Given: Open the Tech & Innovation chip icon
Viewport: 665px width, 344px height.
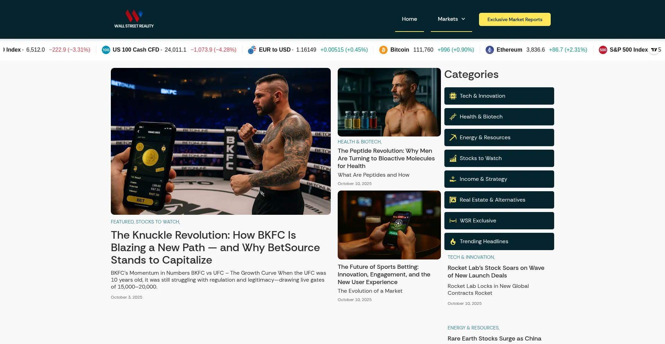Looking at the screenshot, I should coord(453,96).
